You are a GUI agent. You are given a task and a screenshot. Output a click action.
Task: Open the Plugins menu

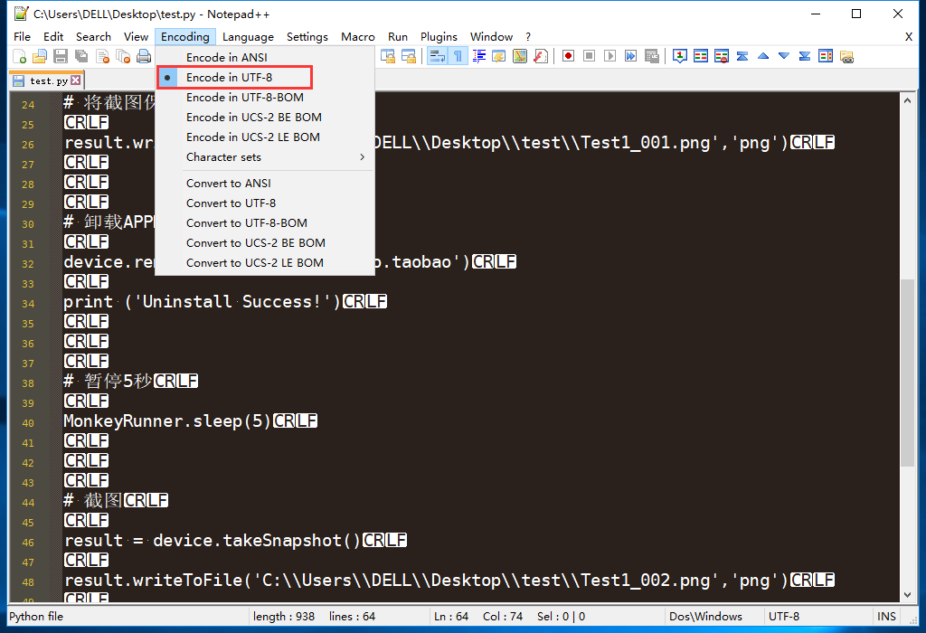[x=439, y=36]
